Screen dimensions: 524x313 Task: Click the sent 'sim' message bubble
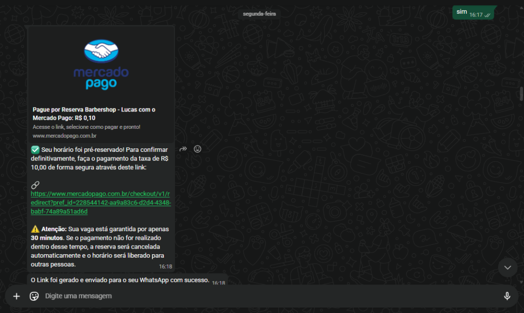point(473,13)
